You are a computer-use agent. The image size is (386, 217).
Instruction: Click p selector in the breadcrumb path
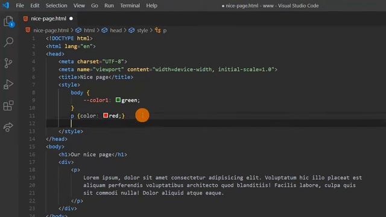pos(165,31)
